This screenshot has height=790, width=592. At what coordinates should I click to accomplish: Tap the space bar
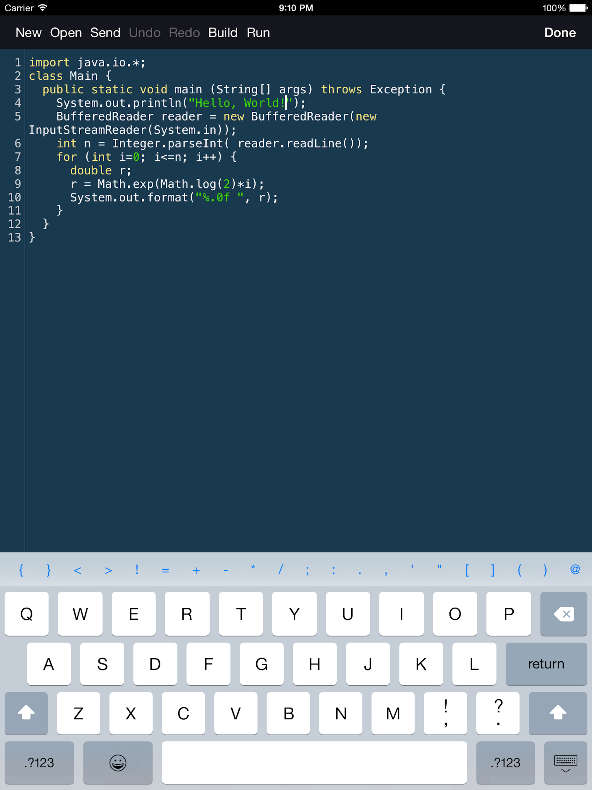(314, 763)
